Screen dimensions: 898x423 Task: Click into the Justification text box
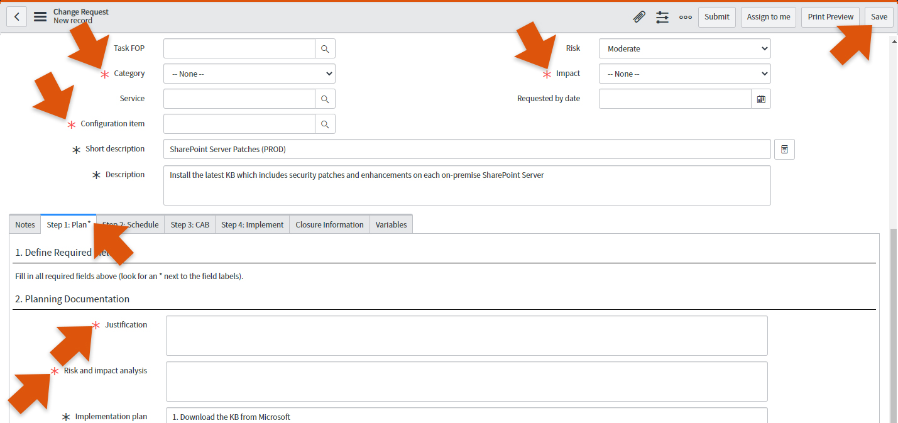coord(466,336)
